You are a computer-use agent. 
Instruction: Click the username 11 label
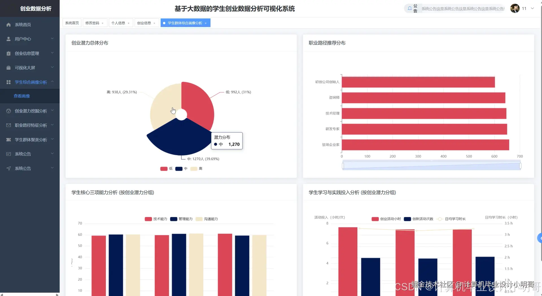pos(524,8)
